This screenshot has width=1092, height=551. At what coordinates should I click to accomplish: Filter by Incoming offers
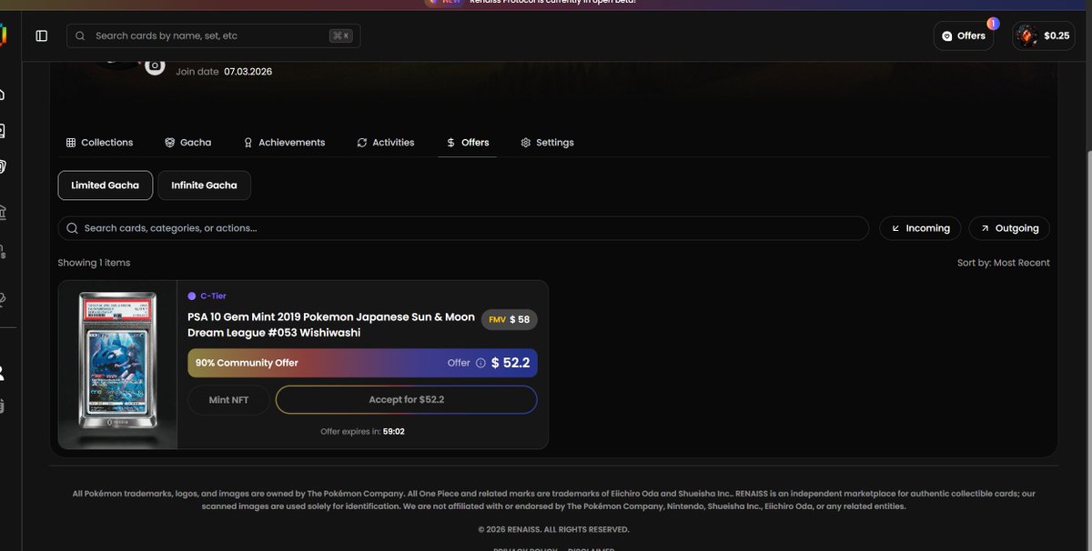pos(920,228)
